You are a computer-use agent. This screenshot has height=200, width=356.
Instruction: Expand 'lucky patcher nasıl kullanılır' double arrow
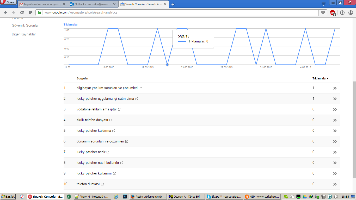tap(335, 163)
